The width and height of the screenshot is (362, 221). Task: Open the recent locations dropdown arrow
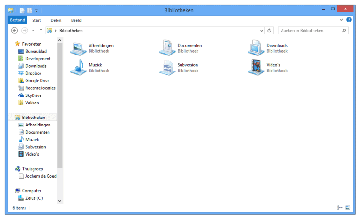pos(33,31)
